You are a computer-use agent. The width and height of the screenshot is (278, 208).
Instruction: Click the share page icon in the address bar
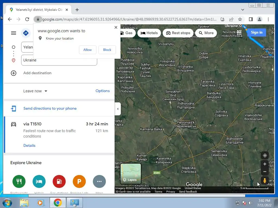[x=231, y=19]
